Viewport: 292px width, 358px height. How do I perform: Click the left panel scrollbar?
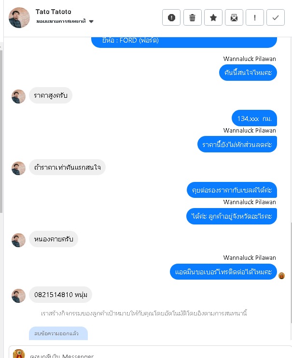click(x=1, y=130)
